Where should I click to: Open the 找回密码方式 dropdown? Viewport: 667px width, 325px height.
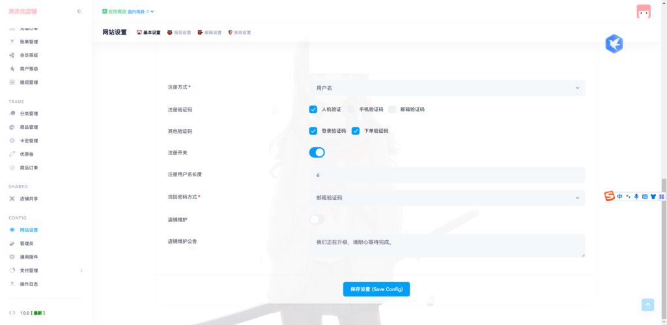pos(447,197)
